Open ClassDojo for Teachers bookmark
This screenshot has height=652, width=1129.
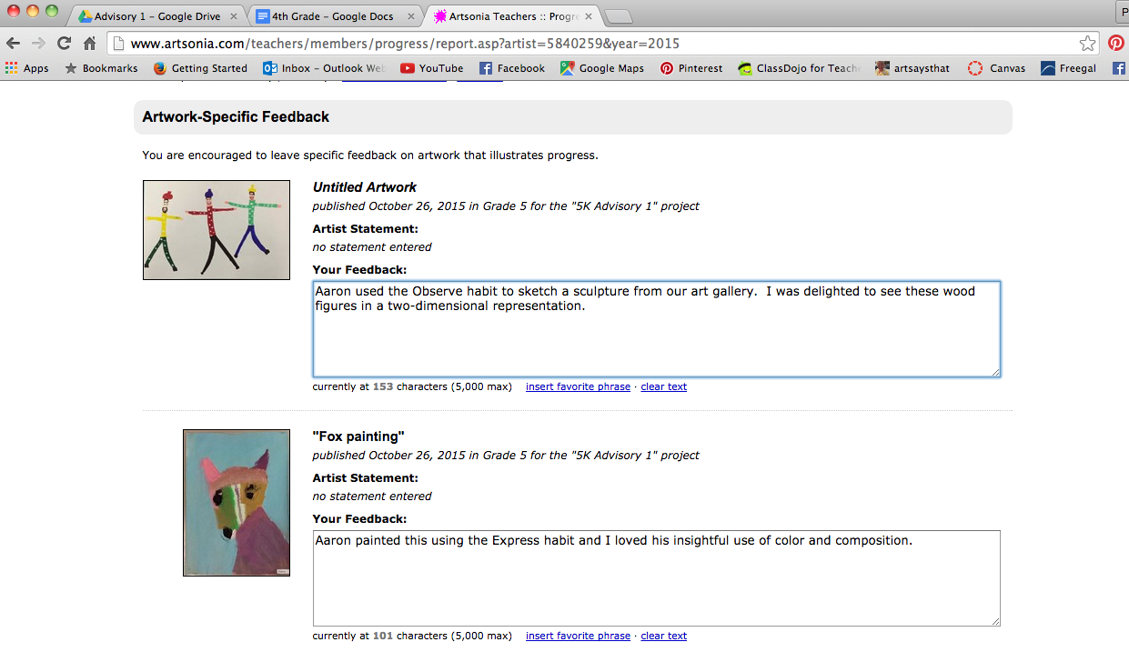tap(800, 68)
